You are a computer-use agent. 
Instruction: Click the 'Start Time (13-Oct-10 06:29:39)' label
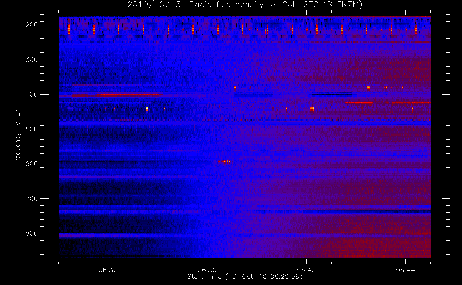[x=245, y=277]
